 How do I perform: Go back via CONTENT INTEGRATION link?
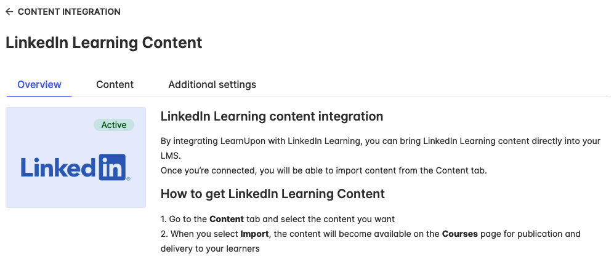[x=69, y=12]
